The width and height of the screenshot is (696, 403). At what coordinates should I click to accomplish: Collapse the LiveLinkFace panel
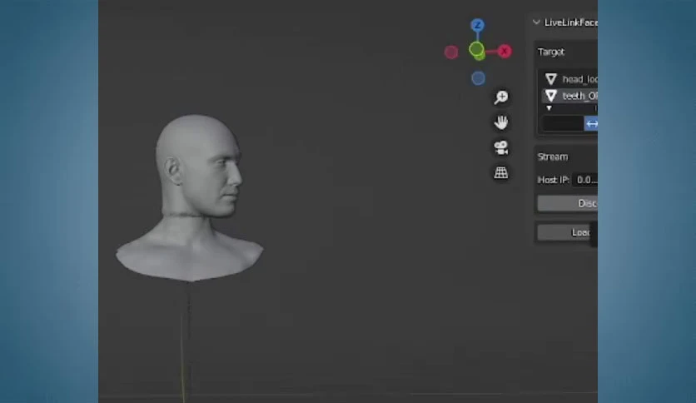coord(536,22)
